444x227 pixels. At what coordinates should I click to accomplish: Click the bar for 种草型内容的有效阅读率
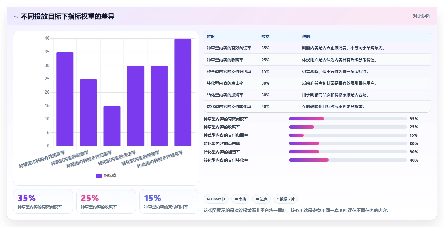(65, 99)
